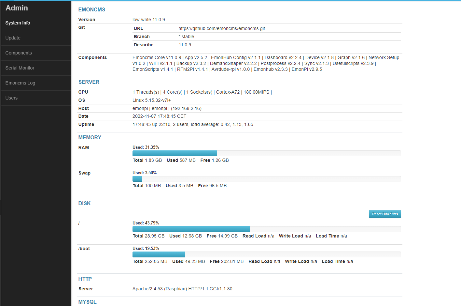Select the CPU info 'Cortex-A72' line

coord(202,92)
